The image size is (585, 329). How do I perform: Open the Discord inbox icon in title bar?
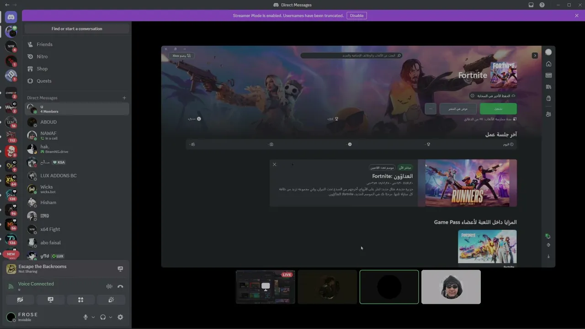pyautogui.click(x=531, y=5)
